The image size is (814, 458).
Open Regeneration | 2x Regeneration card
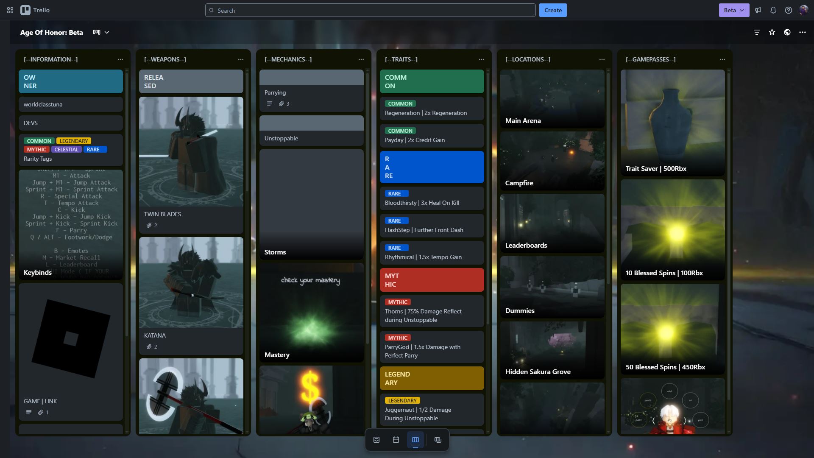432,109
